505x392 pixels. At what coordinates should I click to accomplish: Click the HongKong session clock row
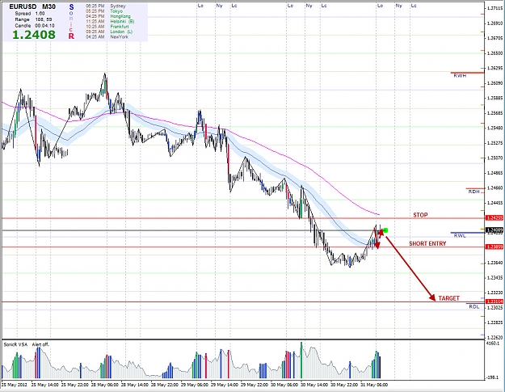108,16
